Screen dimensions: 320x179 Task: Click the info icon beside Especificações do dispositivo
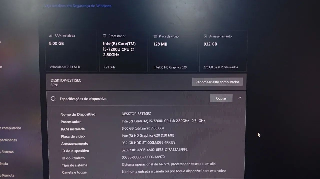[53, 98]
